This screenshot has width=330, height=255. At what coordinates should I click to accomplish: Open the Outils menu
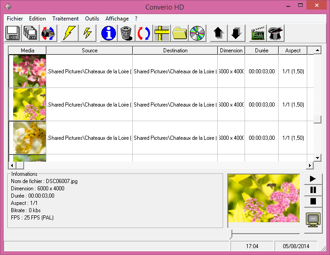92,19
